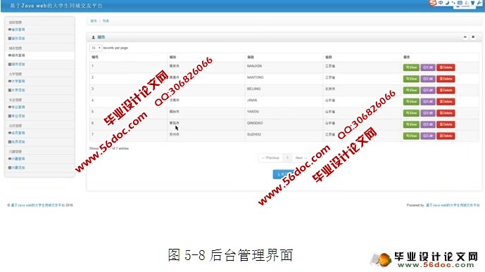Click green View button for JINAN row

[x=411, y=102]
